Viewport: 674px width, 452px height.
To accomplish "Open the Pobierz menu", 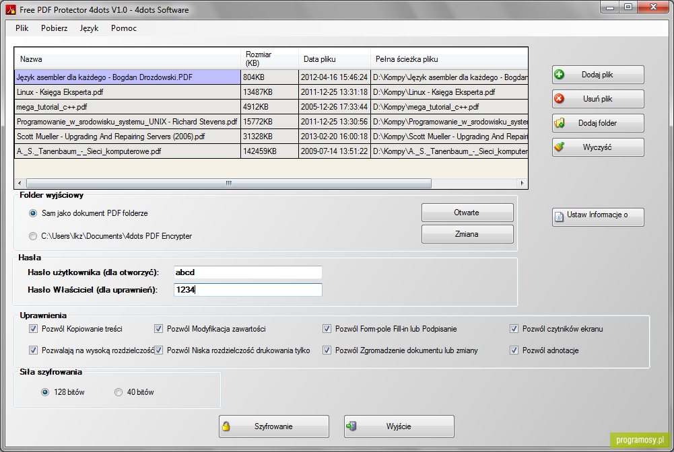I will click(x=54, y=28).
